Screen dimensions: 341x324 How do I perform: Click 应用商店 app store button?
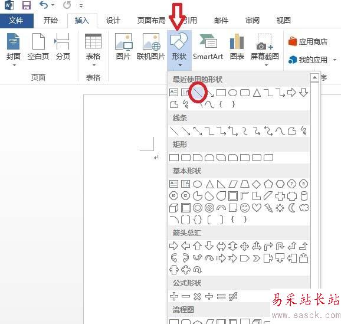308,41
